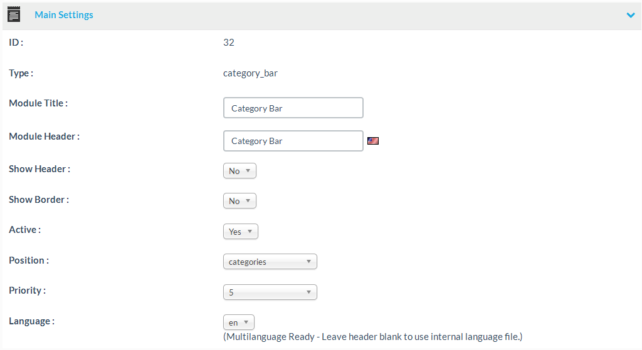Click the ID value 32
This screenshot has width=642, height=350.
click(229, 43)
